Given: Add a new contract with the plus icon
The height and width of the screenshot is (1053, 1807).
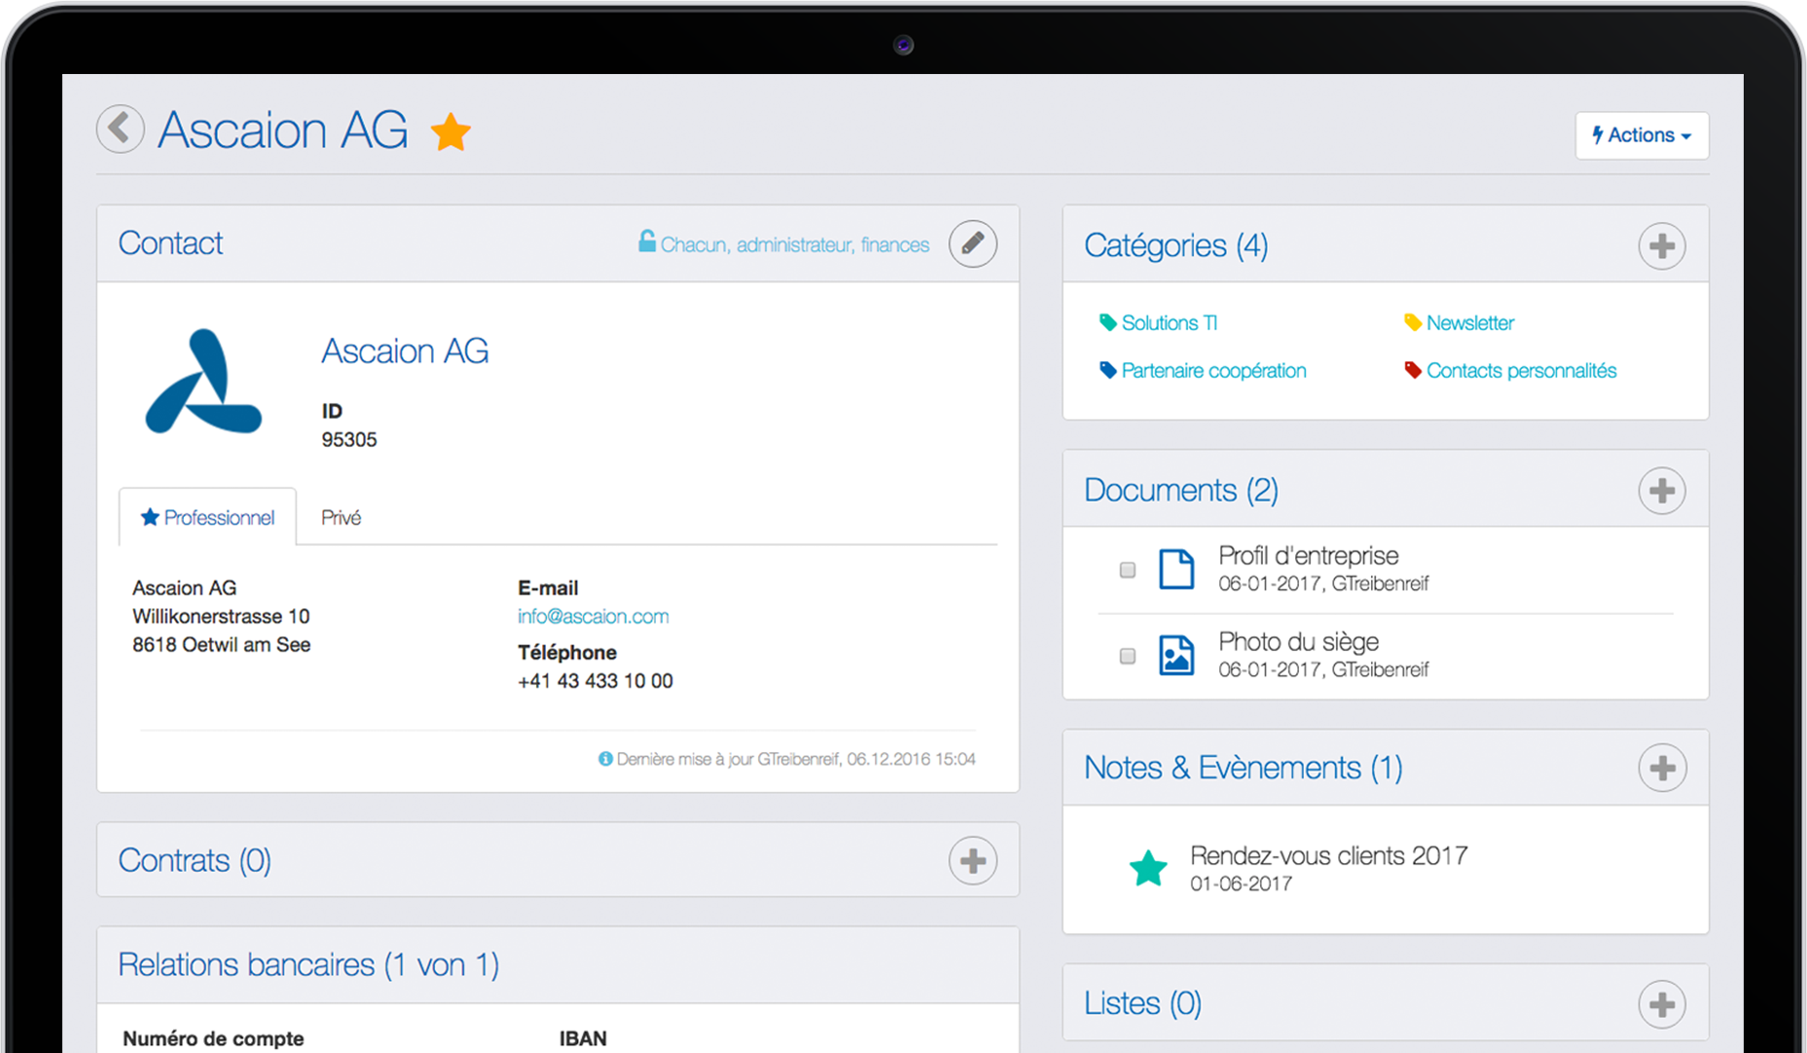Looking at the screenshot, I should [x=972, y=860].
